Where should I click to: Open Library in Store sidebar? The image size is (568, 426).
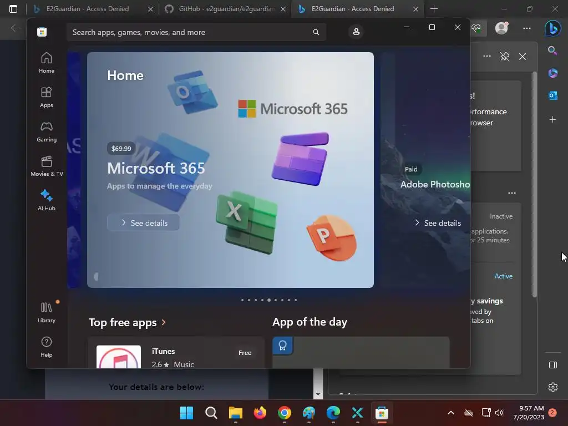pyautogui.click(x=47, y=312)
